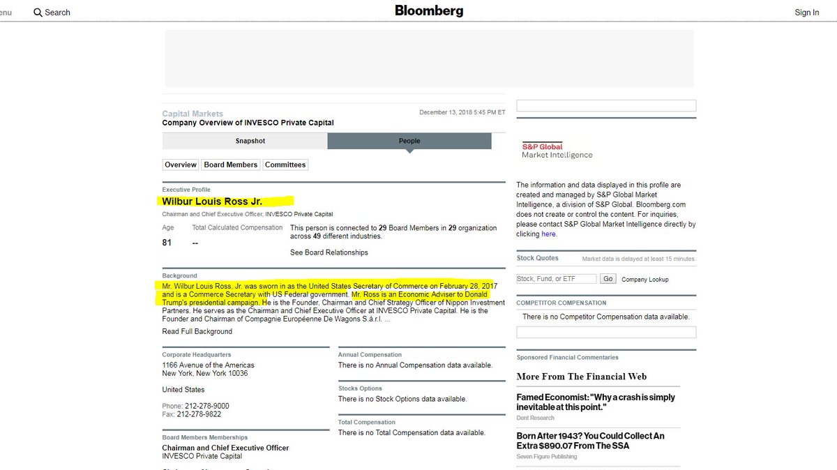This screenshot has height=470, width=837.
Task: Expand Read Full Background
Action: click(197, 331)
